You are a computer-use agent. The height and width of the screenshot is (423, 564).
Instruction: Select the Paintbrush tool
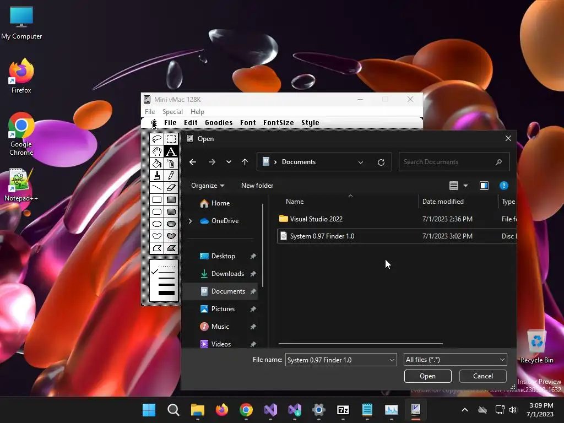(157, 176)
